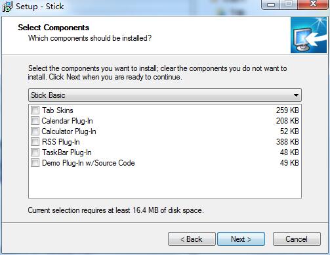Go to the next setup step
The height and width of the screenshot is (255, 330).
click(x=241, y=239)
